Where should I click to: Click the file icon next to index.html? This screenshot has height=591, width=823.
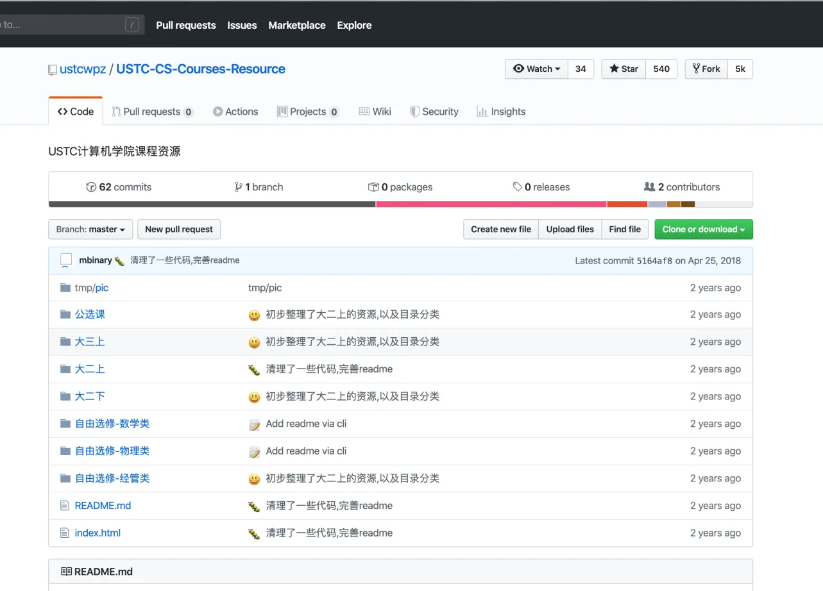(64, 533)
